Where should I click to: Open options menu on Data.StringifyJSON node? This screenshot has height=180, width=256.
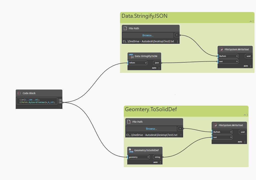point(159,68)
